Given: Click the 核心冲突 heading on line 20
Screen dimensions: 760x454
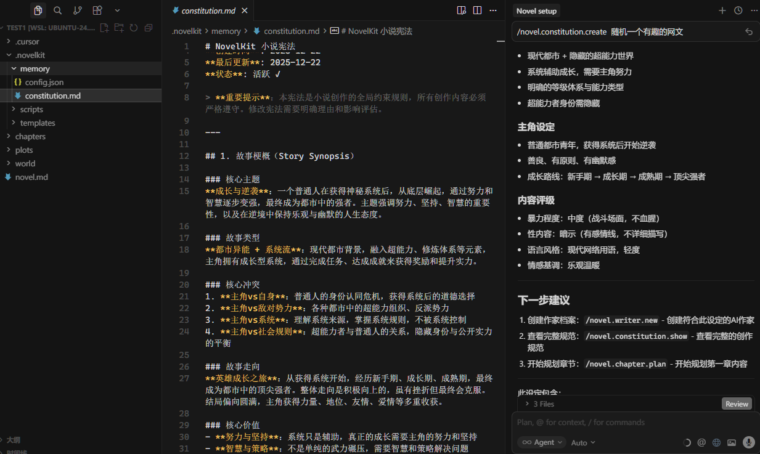Looking at the screenshot, I should click(232, 285).
